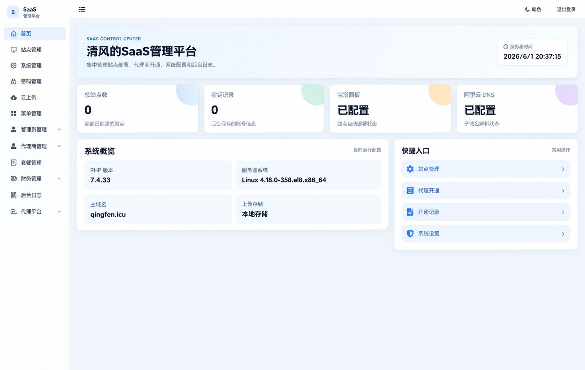The image size is (585, 370).
Task: Click the main domain qingfen.icu
Action: (x=108, y=215)
